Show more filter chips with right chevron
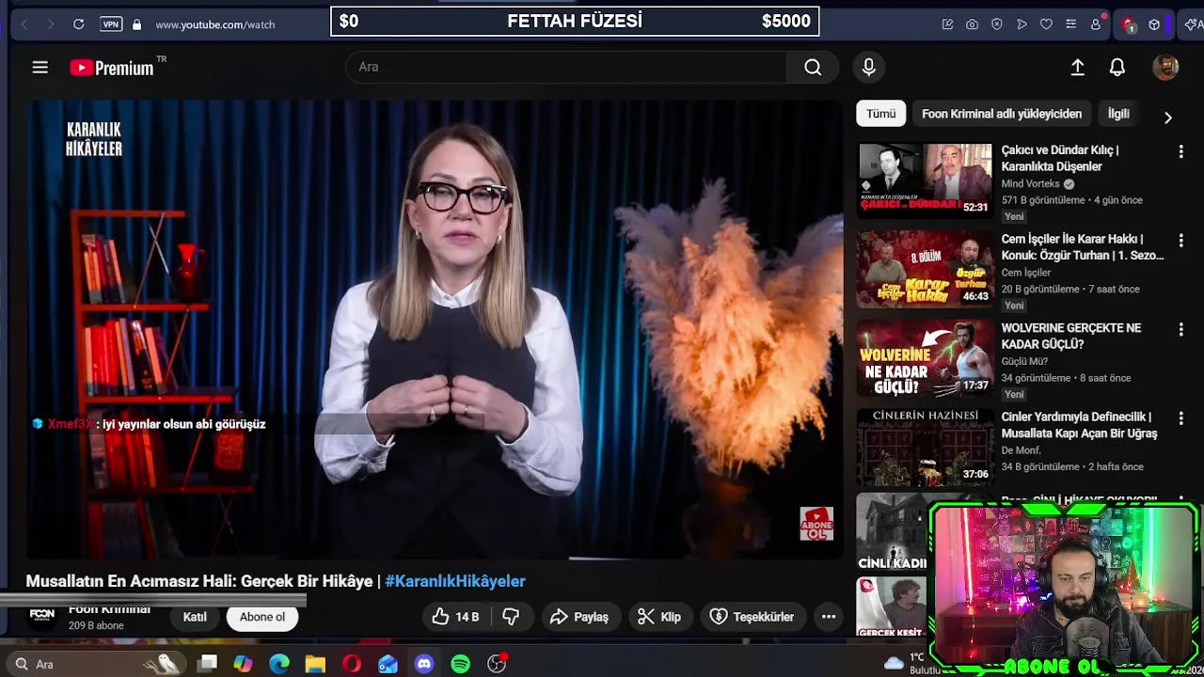The image size is (1204, 677). pos(1167,118)
